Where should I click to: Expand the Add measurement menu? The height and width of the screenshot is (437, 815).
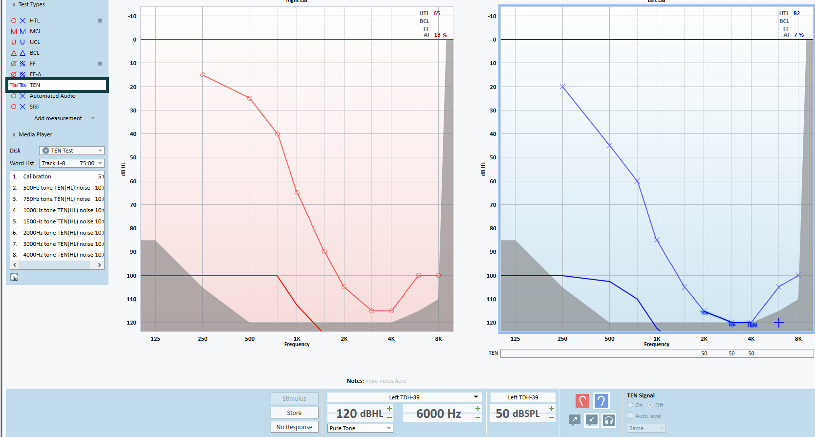pos(64,118)
